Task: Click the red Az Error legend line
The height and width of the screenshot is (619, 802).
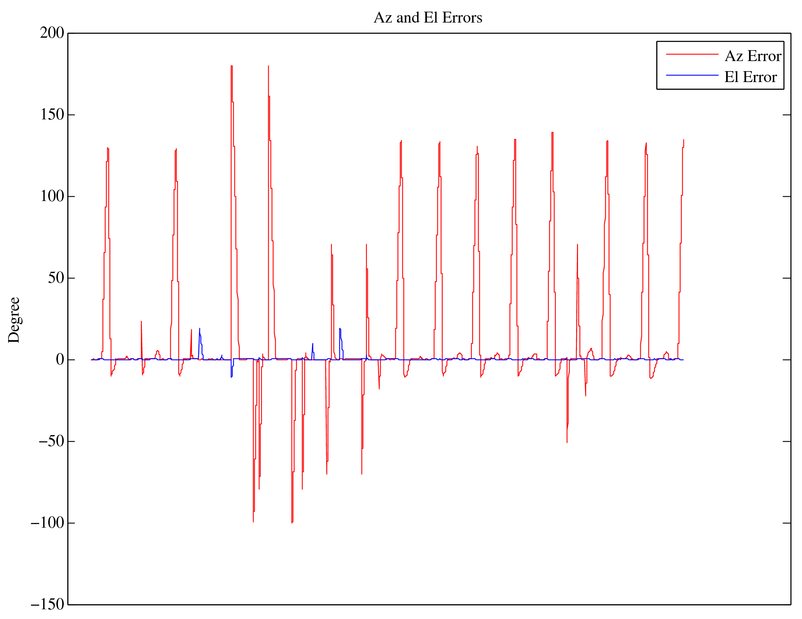Action: (x=692, y=54)
